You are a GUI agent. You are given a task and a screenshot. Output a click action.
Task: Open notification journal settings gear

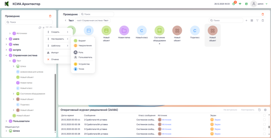point(265,110)
